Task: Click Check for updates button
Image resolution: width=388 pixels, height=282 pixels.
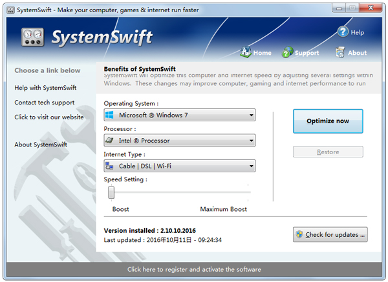Action: pyautogui.click(x=330, y=234)
